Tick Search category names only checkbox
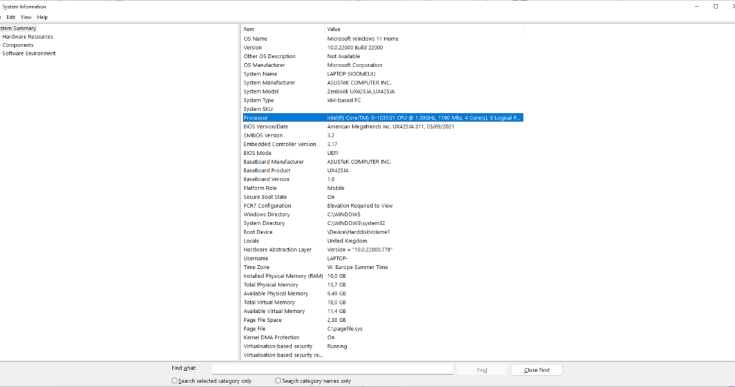This screenshot has height=387, width=735. tap(279, 381)
